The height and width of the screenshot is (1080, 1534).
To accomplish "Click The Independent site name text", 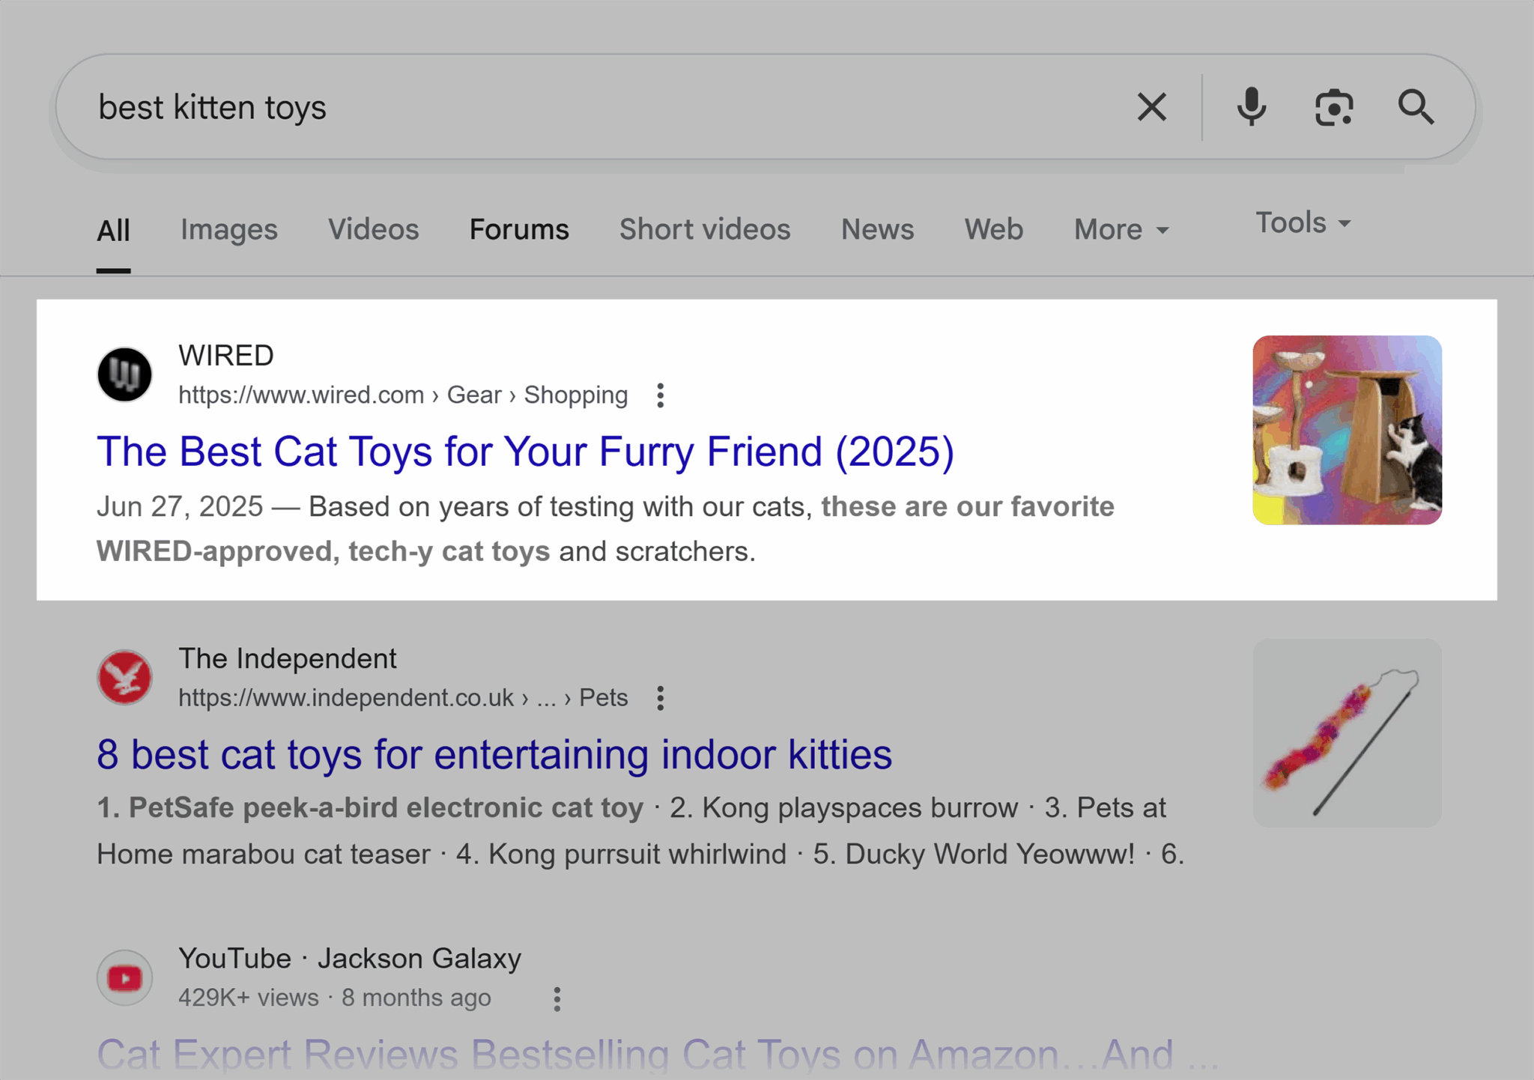I will (x=288, y=658).
